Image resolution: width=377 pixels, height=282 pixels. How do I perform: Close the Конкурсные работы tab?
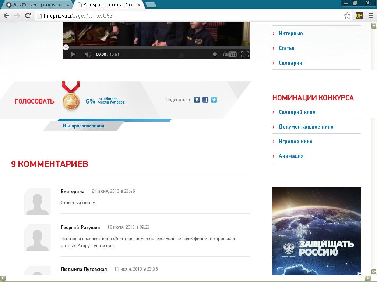139,5
